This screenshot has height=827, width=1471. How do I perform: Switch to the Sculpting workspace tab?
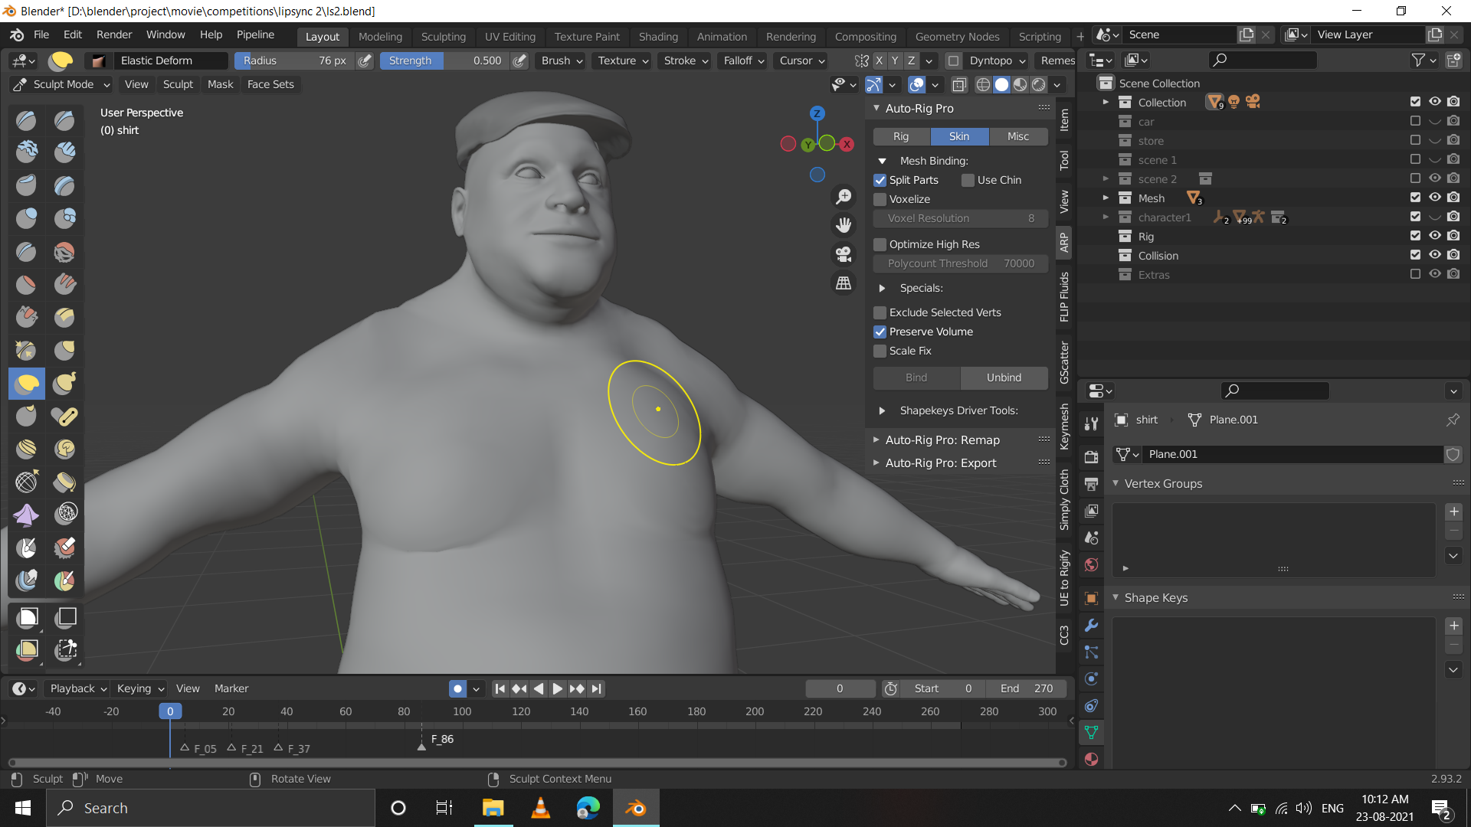(443, 37)
